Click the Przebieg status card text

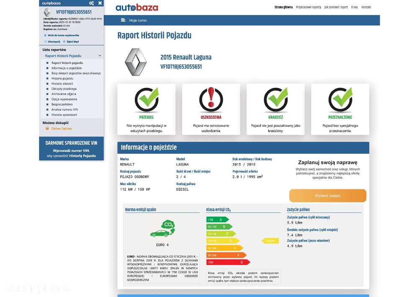(x=146, y=128)
